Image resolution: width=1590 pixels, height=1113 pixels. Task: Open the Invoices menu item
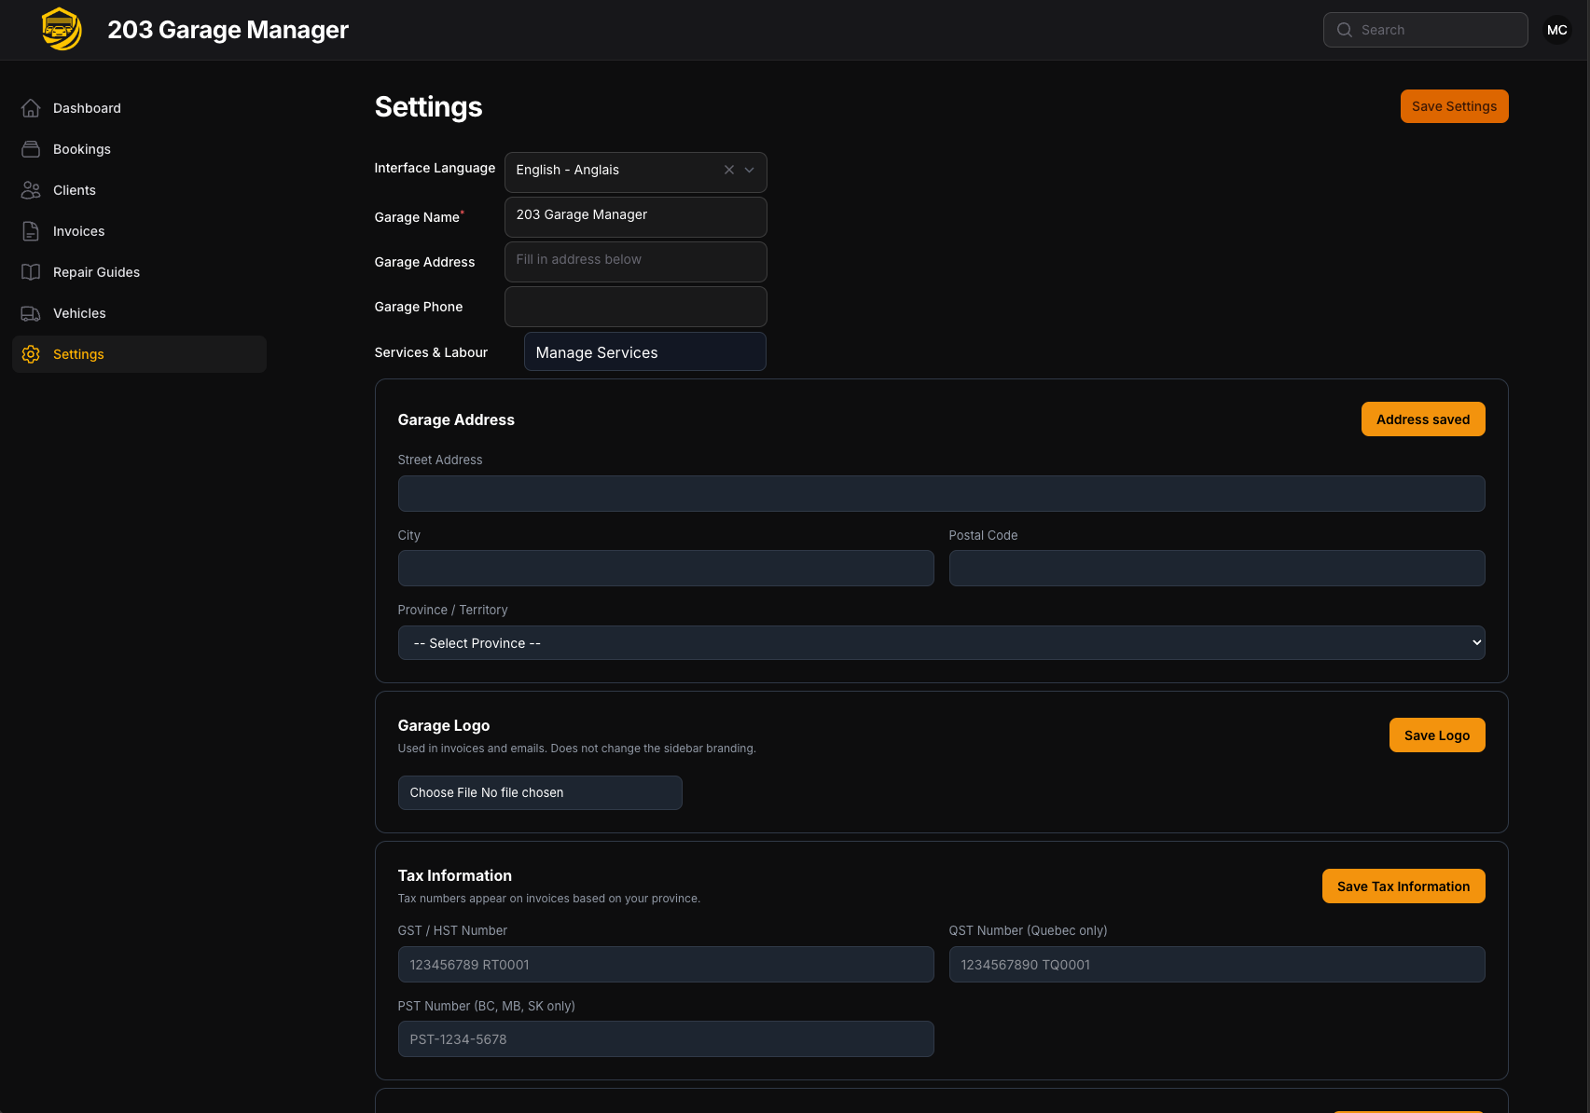[x=139, y=231]
